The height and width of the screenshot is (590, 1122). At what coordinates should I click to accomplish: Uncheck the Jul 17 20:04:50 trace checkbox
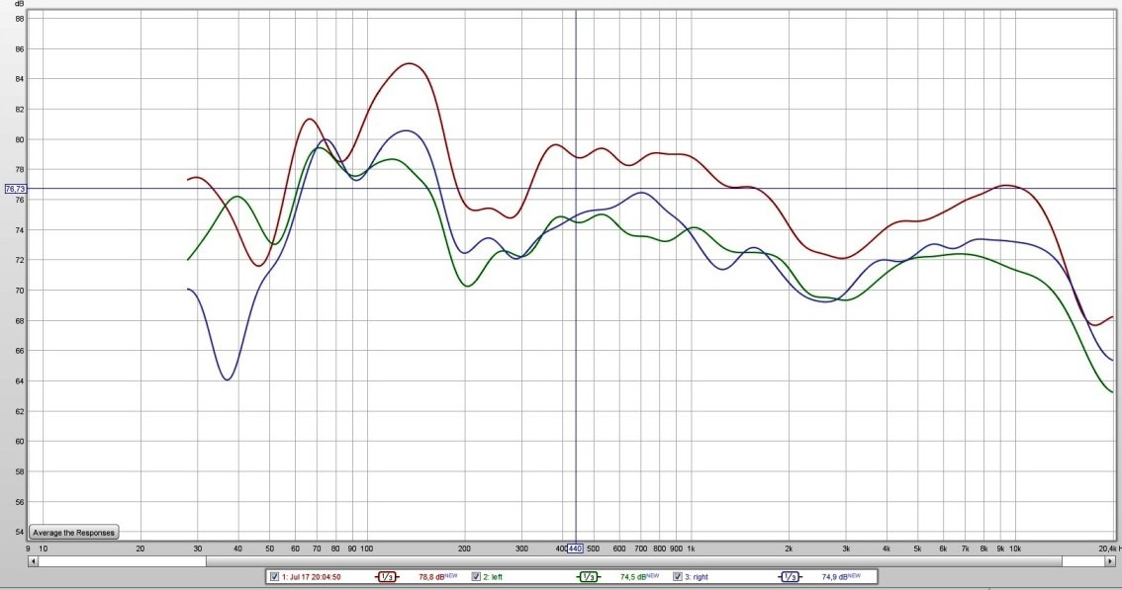tap(275, 577)
